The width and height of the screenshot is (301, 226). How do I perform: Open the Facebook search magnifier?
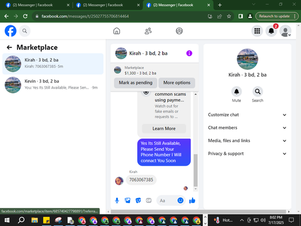(x=25, y=31)
